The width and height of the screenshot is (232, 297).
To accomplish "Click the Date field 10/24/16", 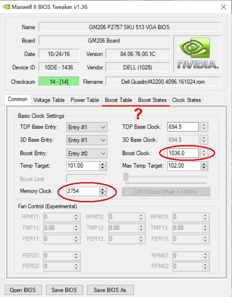I will [x=59, y=54].
